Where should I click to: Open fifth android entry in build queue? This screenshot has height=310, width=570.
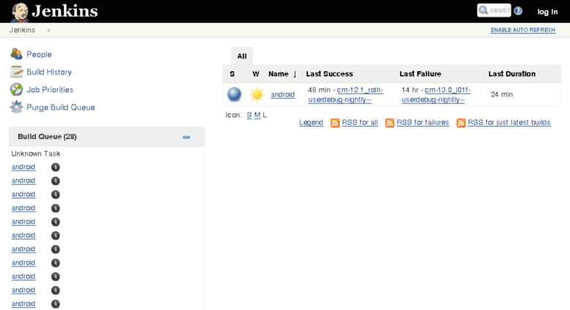pos(23,222)
